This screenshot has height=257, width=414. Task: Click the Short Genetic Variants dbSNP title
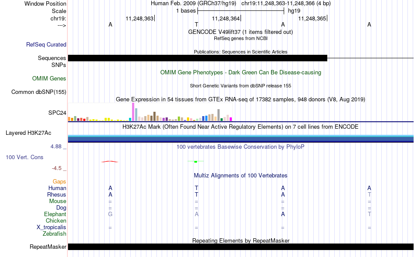(241, 86)
